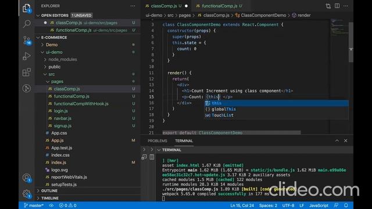Viewport: 372px width, 209px height.
Task: Open editor more actions ellipsis
Action: (x=346, y=6)
